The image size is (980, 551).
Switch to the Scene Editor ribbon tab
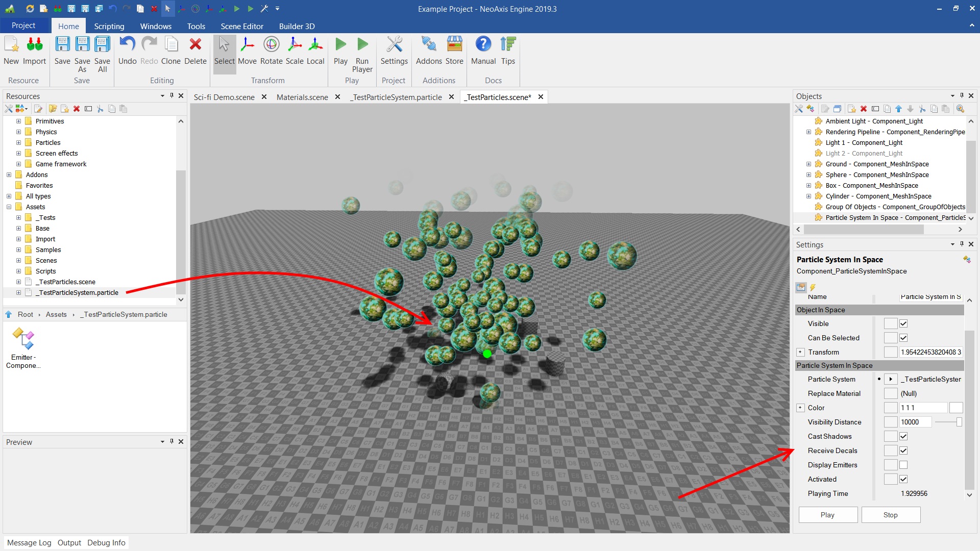click(242, 26)
